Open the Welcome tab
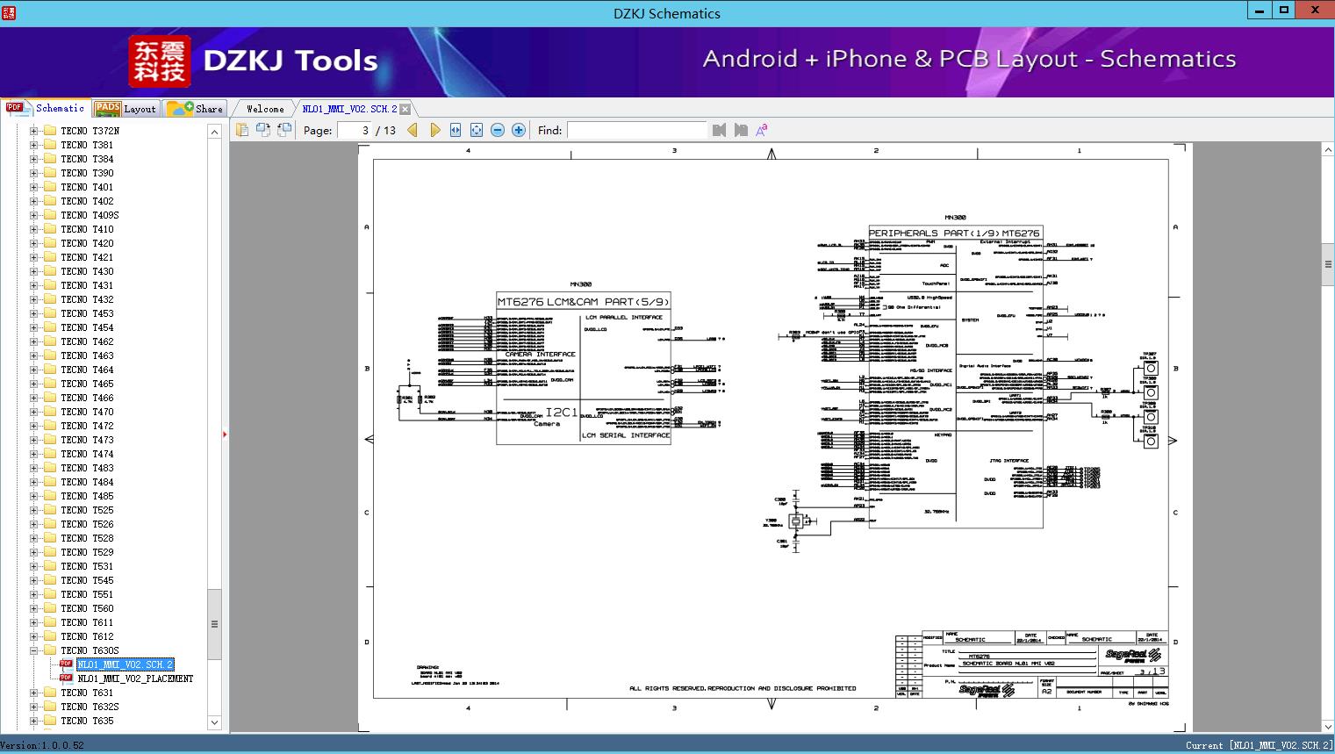1335x754 pixels. point(265,109)
